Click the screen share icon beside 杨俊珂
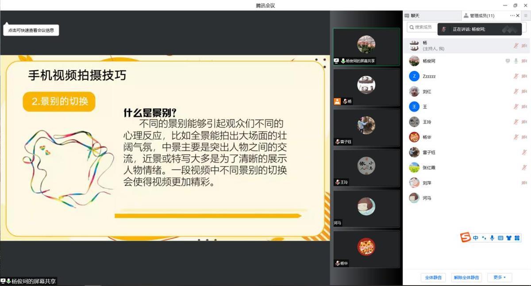The image size is (531, 286). (x=508, y=61)
